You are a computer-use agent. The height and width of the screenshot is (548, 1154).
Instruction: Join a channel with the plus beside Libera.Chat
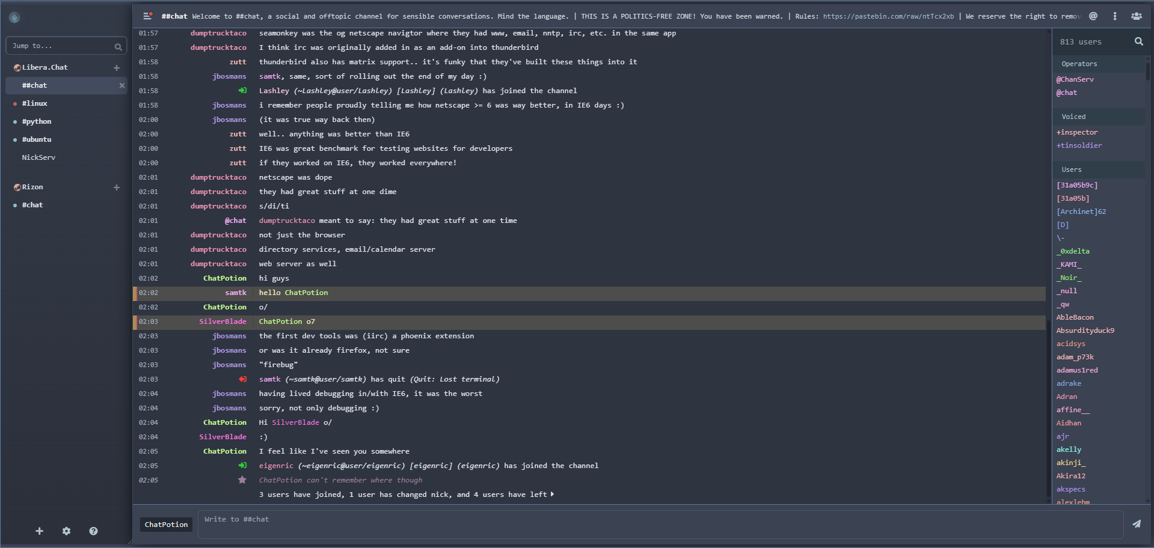(117, 68)
